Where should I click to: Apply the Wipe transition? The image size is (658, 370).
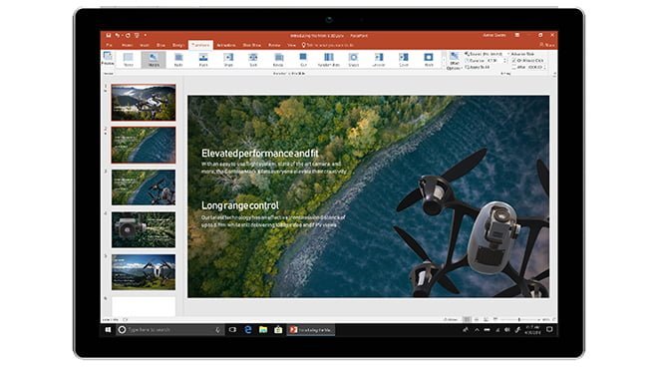(x=228, y=60)
